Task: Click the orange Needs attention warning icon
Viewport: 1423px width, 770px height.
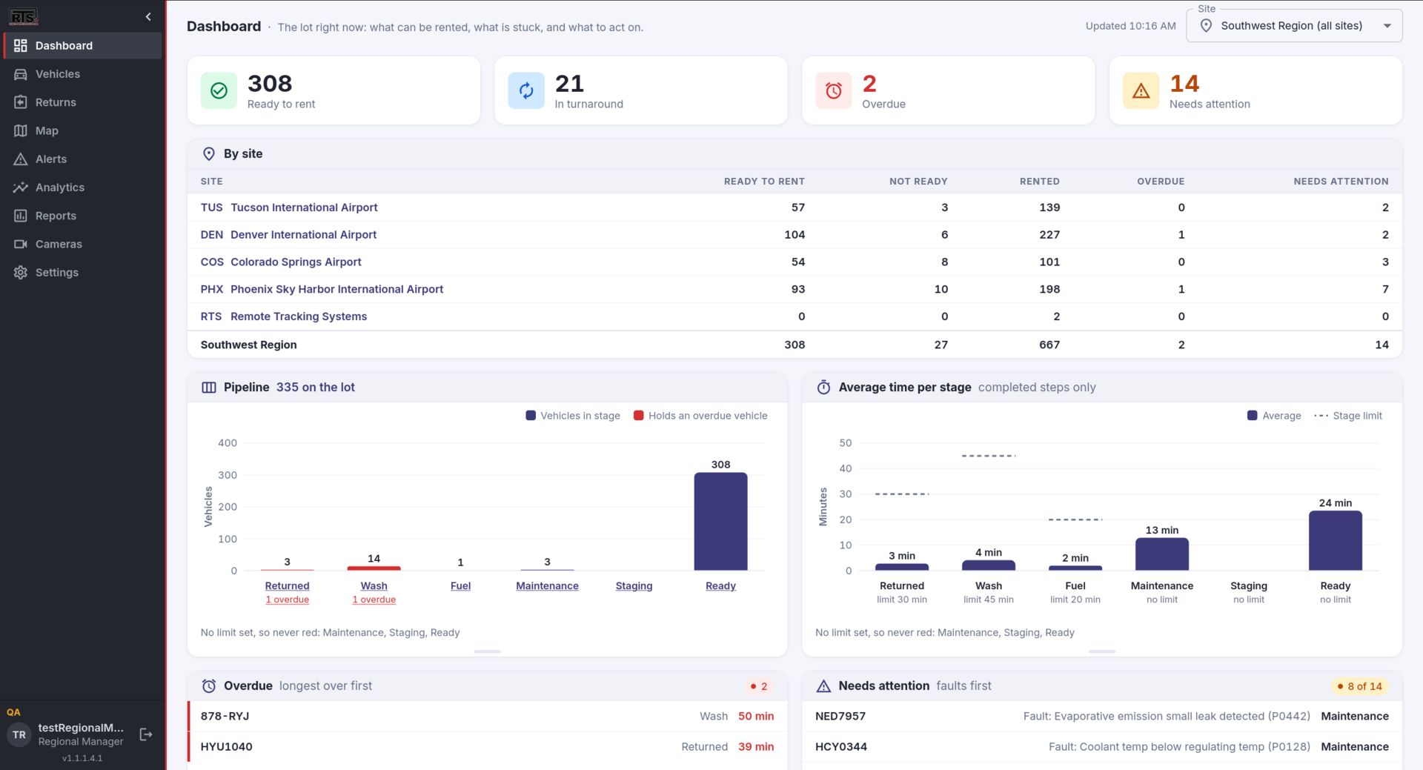Action: 1141,90
